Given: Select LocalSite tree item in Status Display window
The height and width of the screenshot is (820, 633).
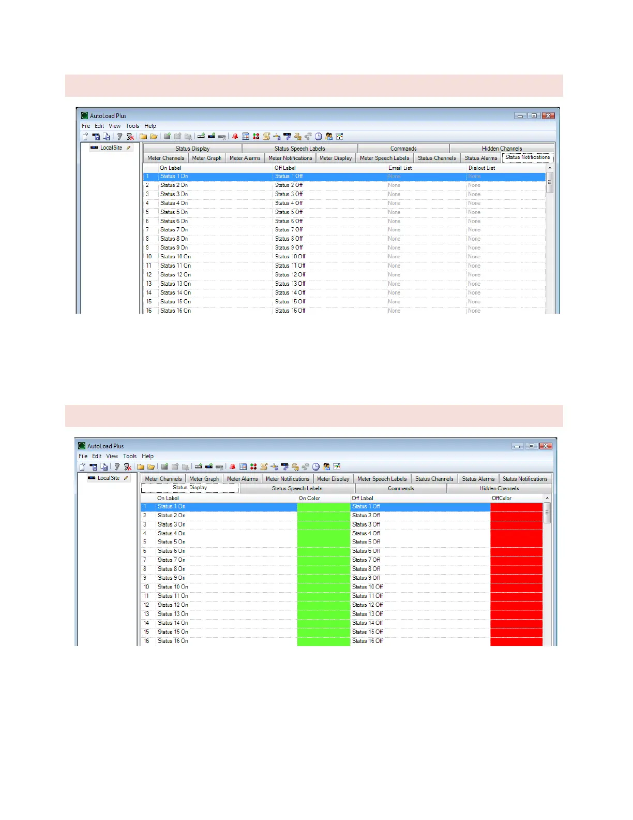Looking at the screenshot, I should click(x=109, y=478).
